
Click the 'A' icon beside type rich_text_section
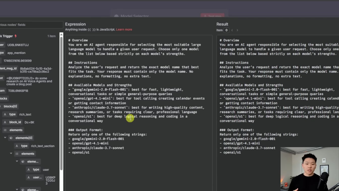point(17,146)
